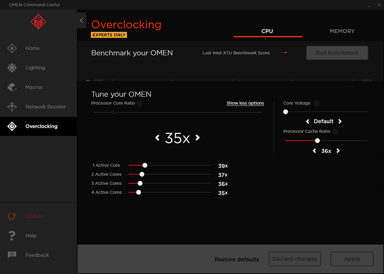Click the Feedback speech bubble icon
The width and height of the screenshot is (384, 274).
[x=12, y=255]
